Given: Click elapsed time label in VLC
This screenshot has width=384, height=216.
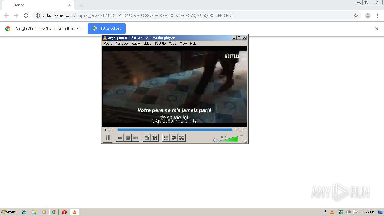Looking at the screenshot, I should click(x=108, y=130).
